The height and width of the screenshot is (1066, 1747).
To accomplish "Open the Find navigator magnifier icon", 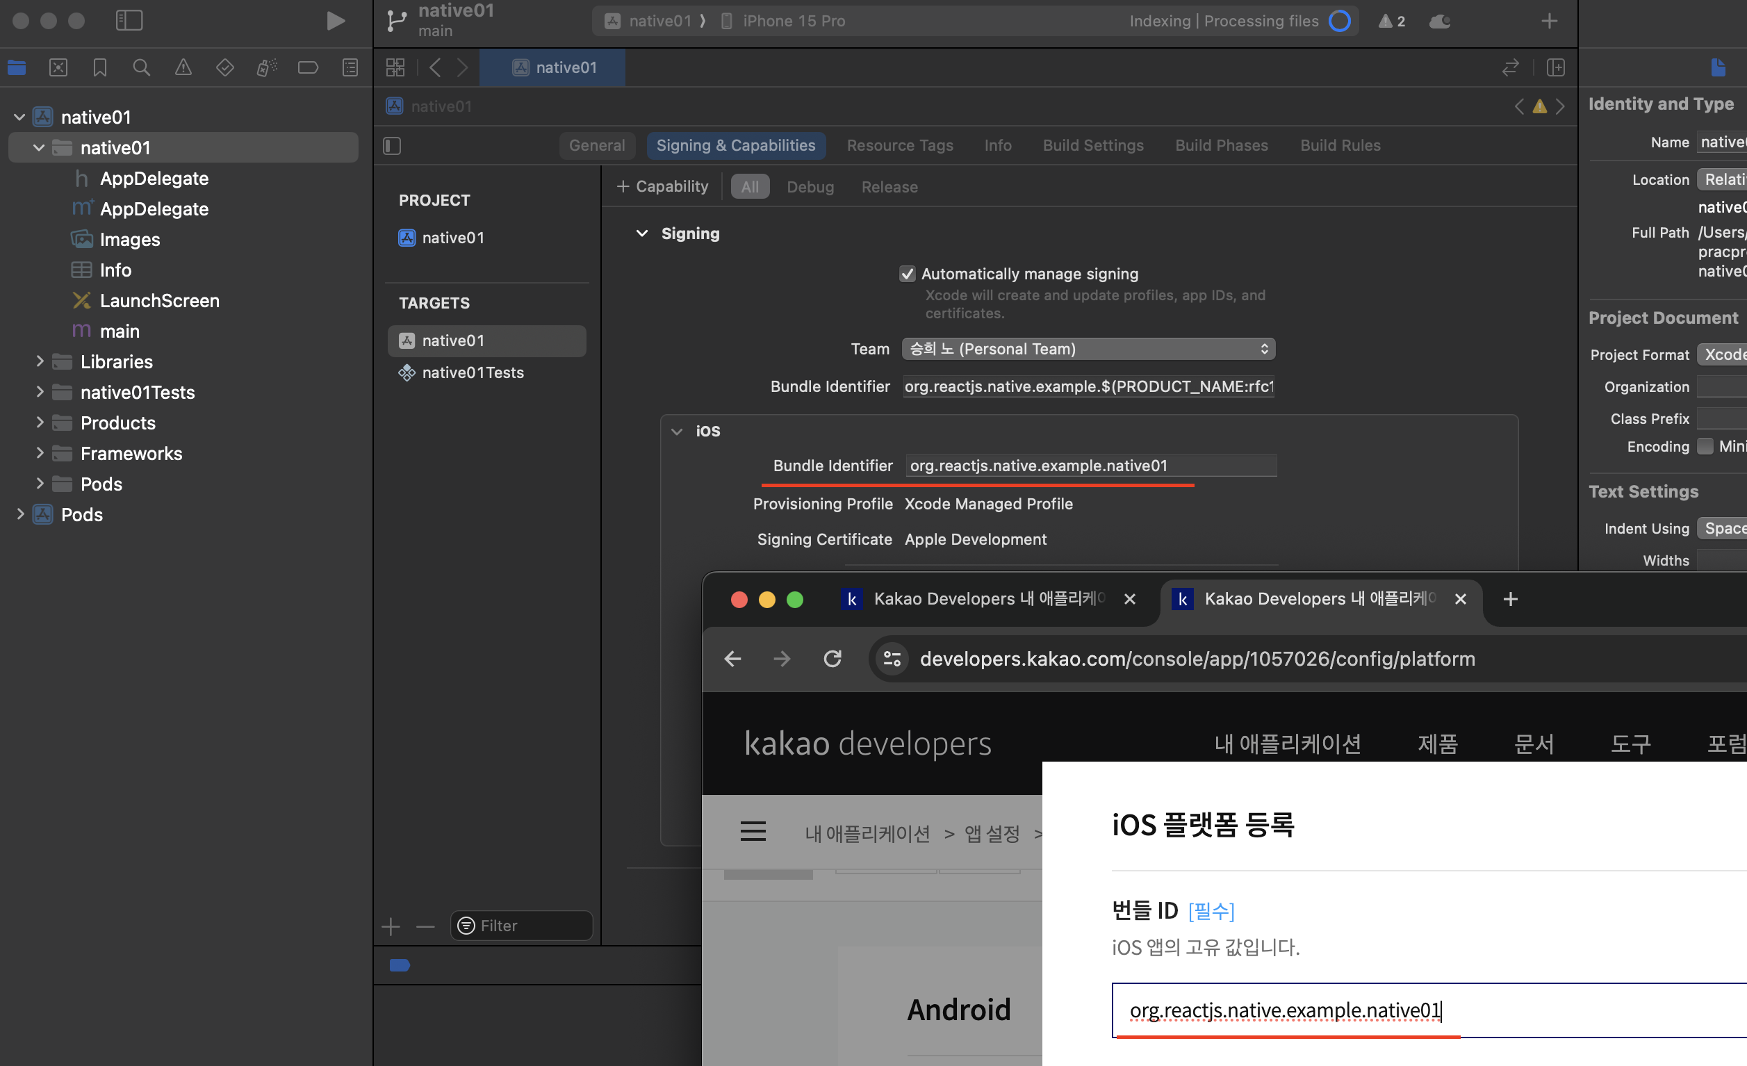I will [141, 67].
